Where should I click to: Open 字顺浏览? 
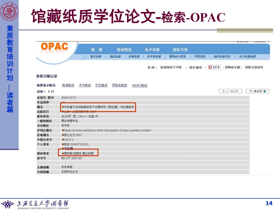pos(200,57)
